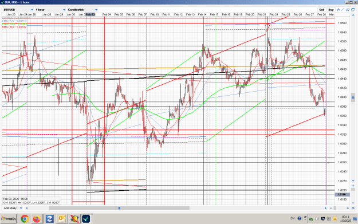Click the 1.0360 price axis label
Image resolution: width=358 pixels, height=224 pixels.
pyautogui.click(x=342, y=116)
